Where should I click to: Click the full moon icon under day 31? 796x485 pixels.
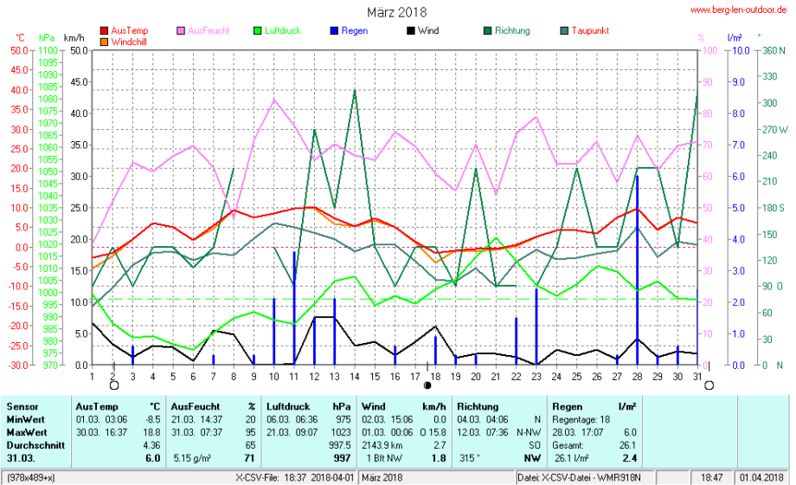709,385
